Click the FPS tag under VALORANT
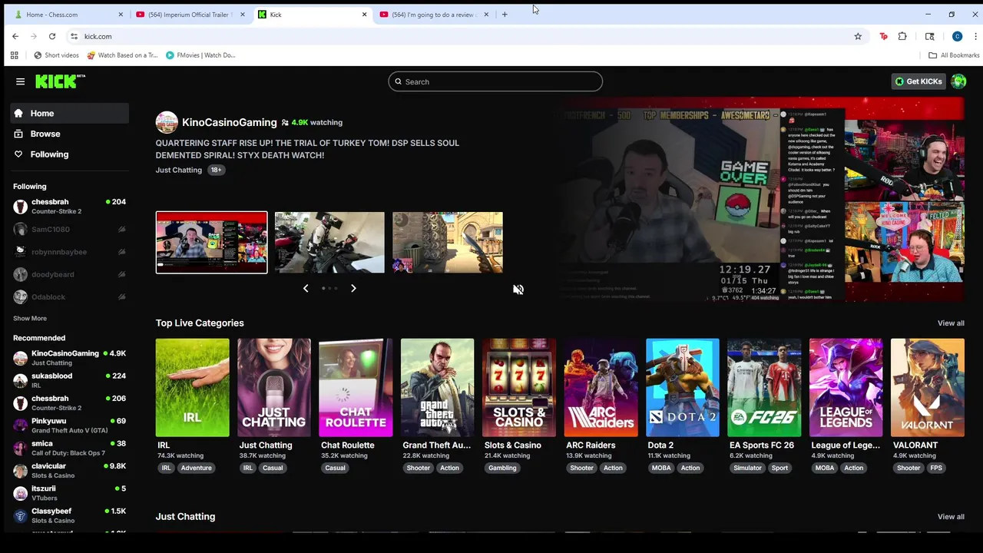This screenshot has width=983, height=553. (x=936, y=468)
